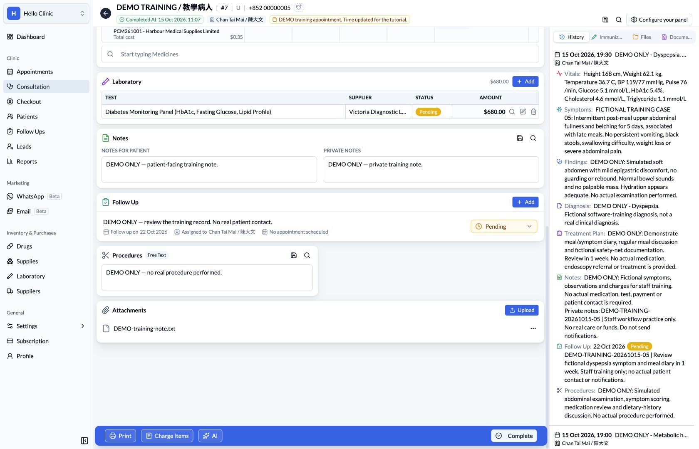Click the Chan Tai Mai doctor badge in header
The height and width of the screenshot is (449, 699).
236,20
